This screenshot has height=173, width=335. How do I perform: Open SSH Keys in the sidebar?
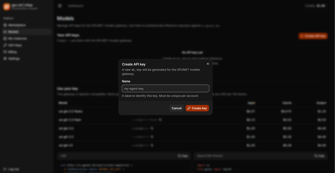(26, 45)
